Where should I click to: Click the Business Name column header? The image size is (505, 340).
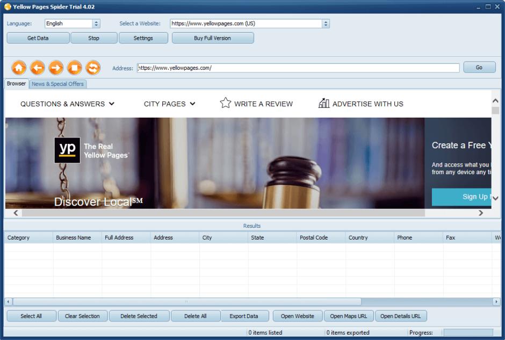pyautogui.click(x=77, y=237)
